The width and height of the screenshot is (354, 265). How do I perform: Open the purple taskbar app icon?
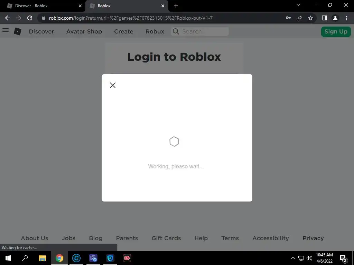pos(93,258)
